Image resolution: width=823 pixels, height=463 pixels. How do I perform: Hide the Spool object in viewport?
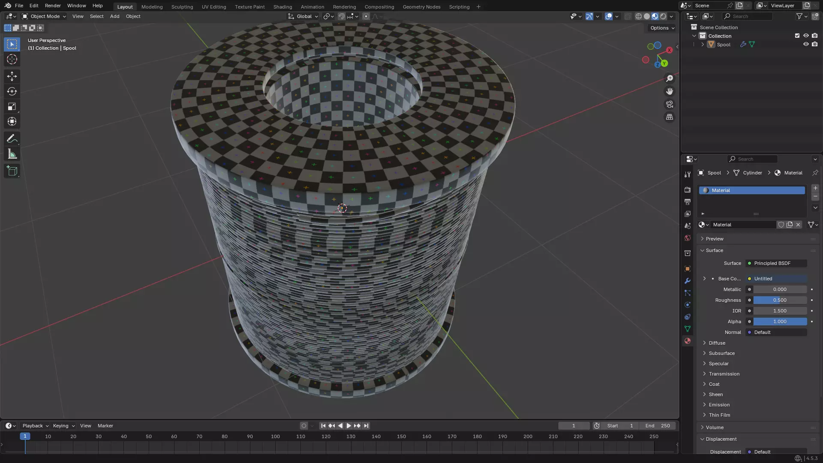806,44
